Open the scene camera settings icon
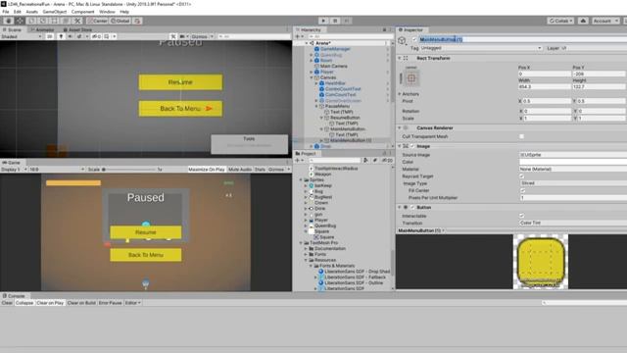Image resolution: width=627 pixels, height=353 pixels. (x=184, y=36)
